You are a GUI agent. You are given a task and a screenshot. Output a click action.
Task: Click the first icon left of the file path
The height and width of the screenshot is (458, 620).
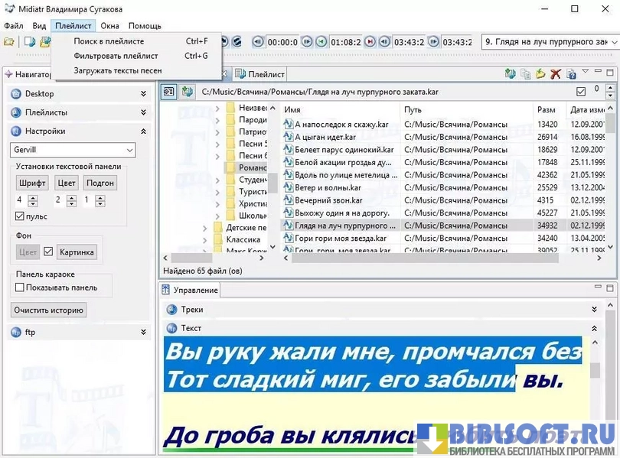click(170, 92)
